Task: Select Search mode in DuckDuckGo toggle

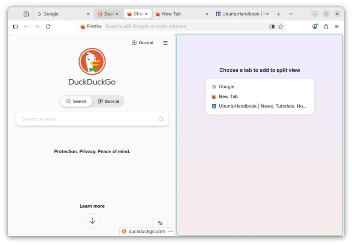Action: point(76,101)
